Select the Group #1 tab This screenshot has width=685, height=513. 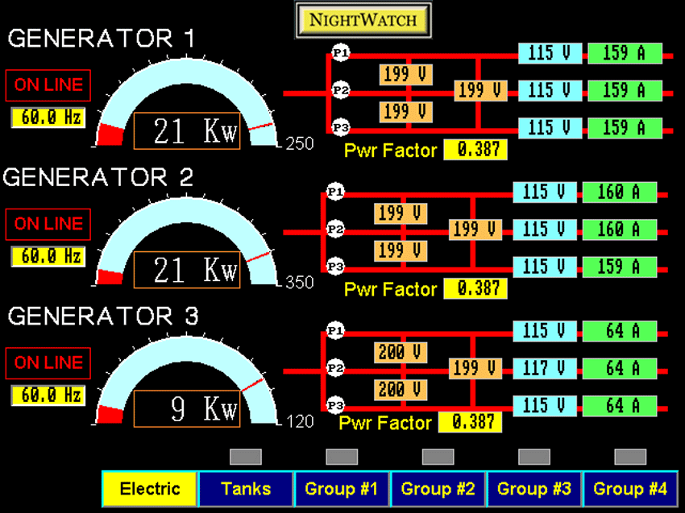(x=342, y=489)
